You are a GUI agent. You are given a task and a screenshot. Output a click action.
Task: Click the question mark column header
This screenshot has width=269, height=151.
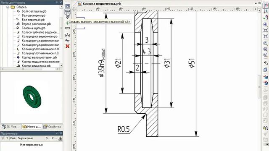click(x=7, y=138)
